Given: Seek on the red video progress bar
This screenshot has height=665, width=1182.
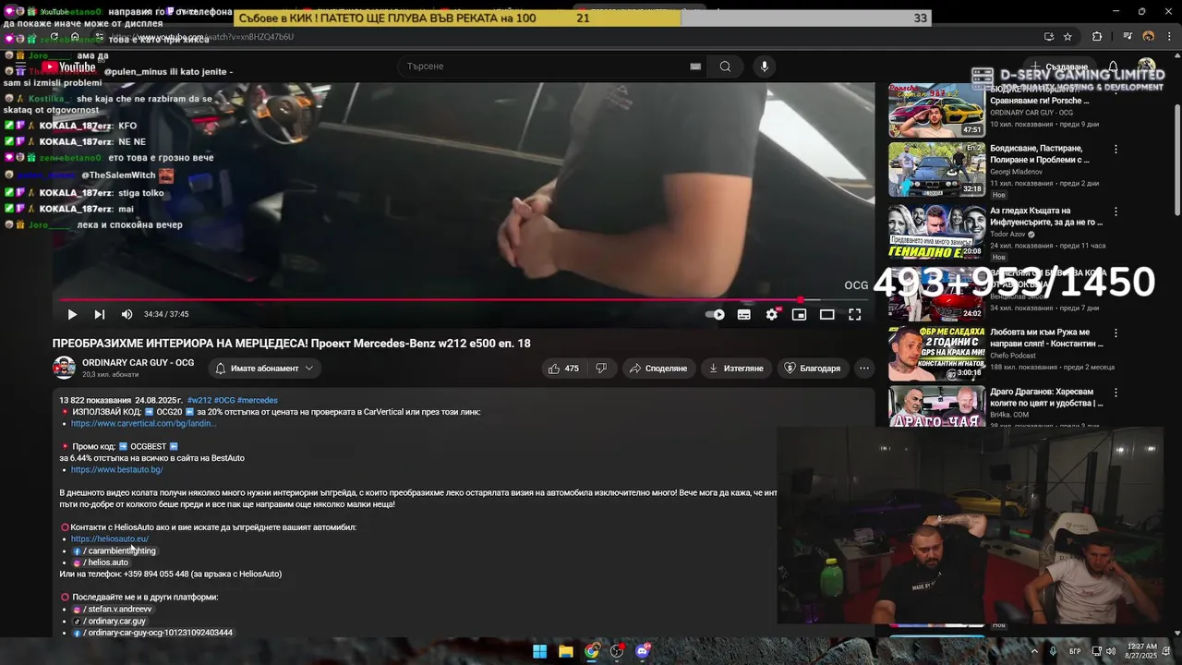Looking at the screenshot, I should click(462, 299).
